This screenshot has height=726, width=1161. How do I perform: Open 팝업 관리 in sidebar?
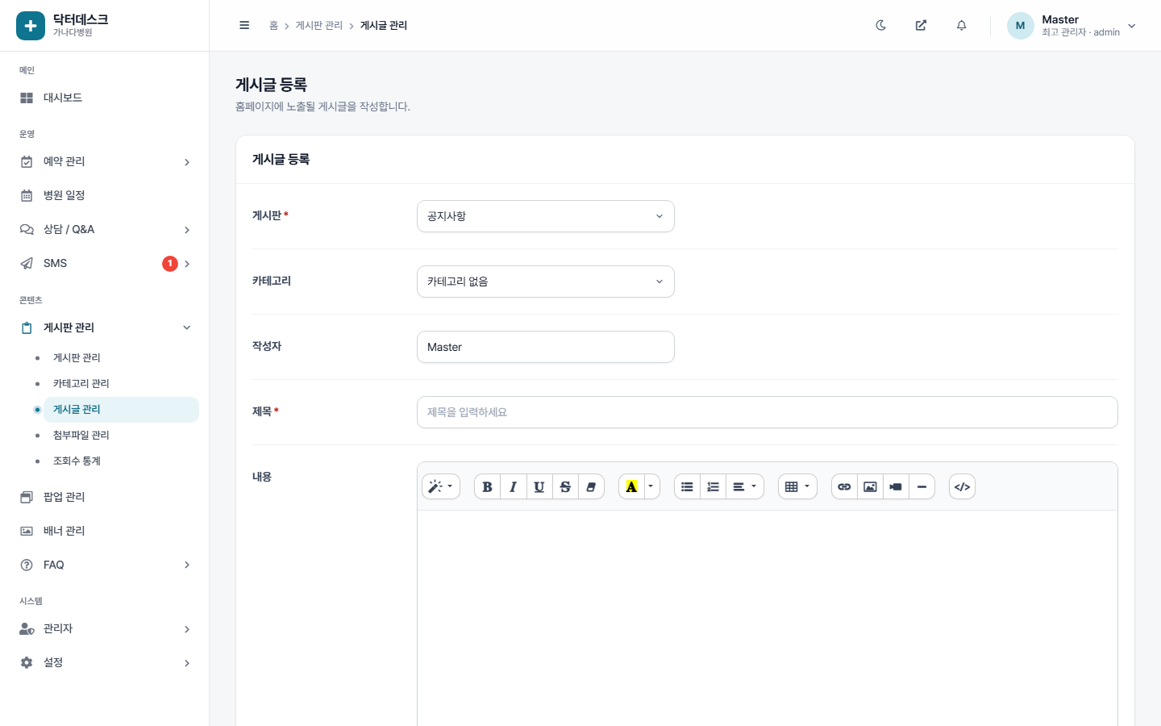(x=105, y=497)
